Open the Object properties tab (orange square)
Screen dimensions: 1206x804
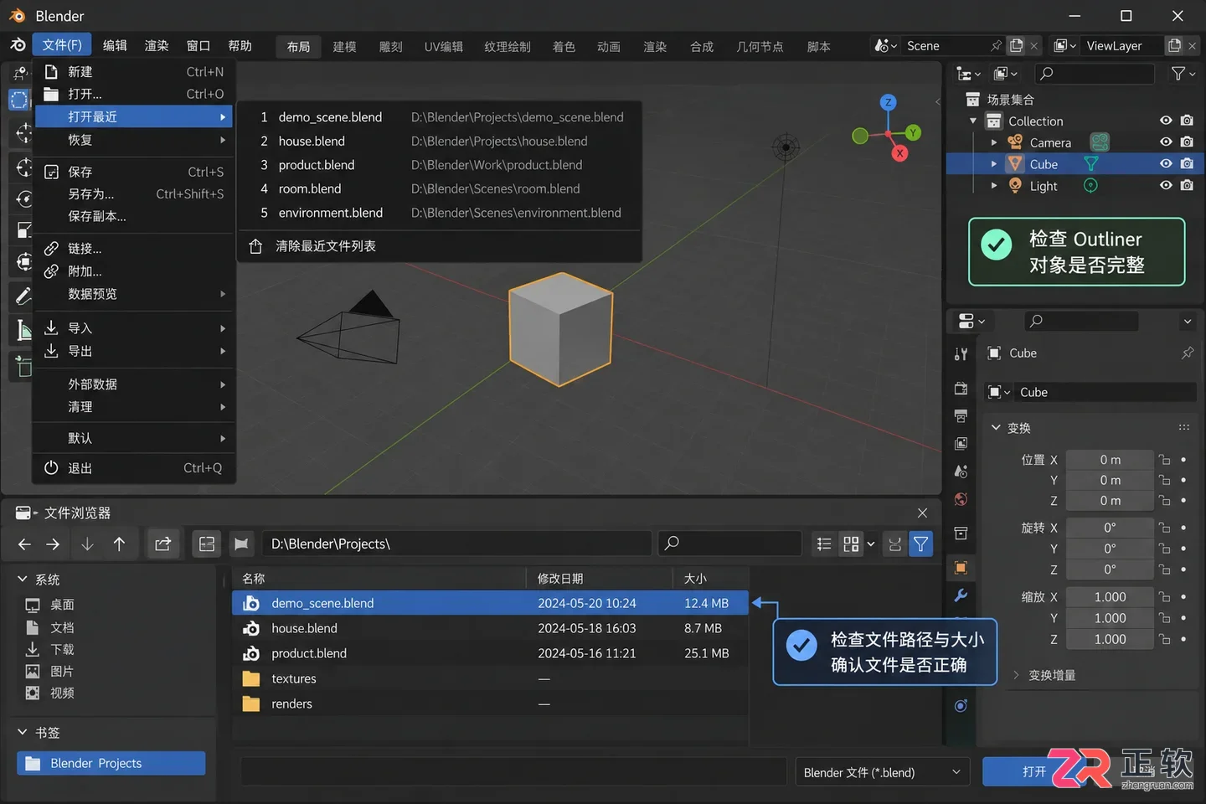961,568
